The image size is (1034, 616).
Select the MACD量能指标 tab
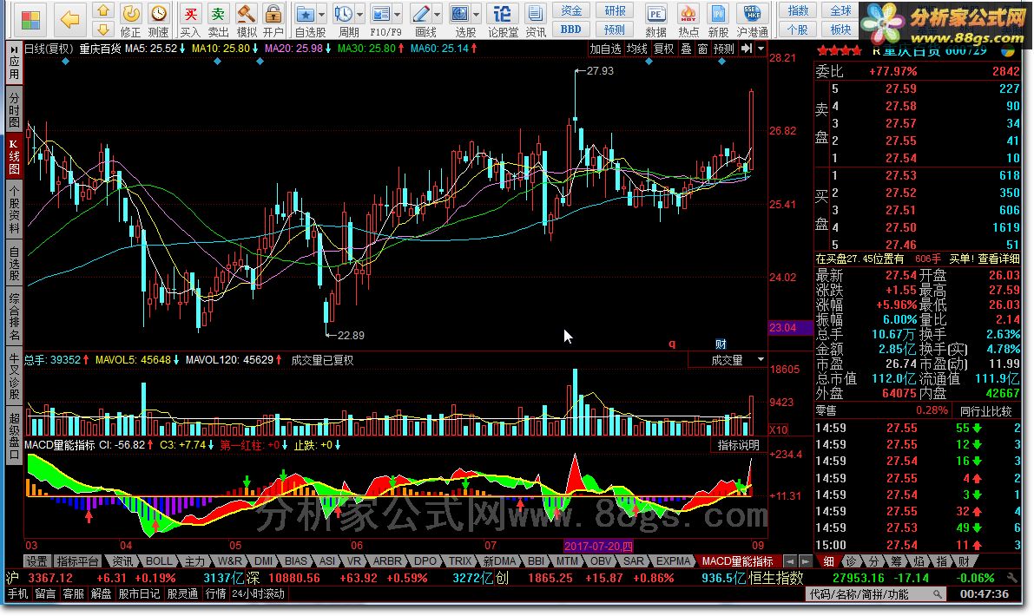737,561
